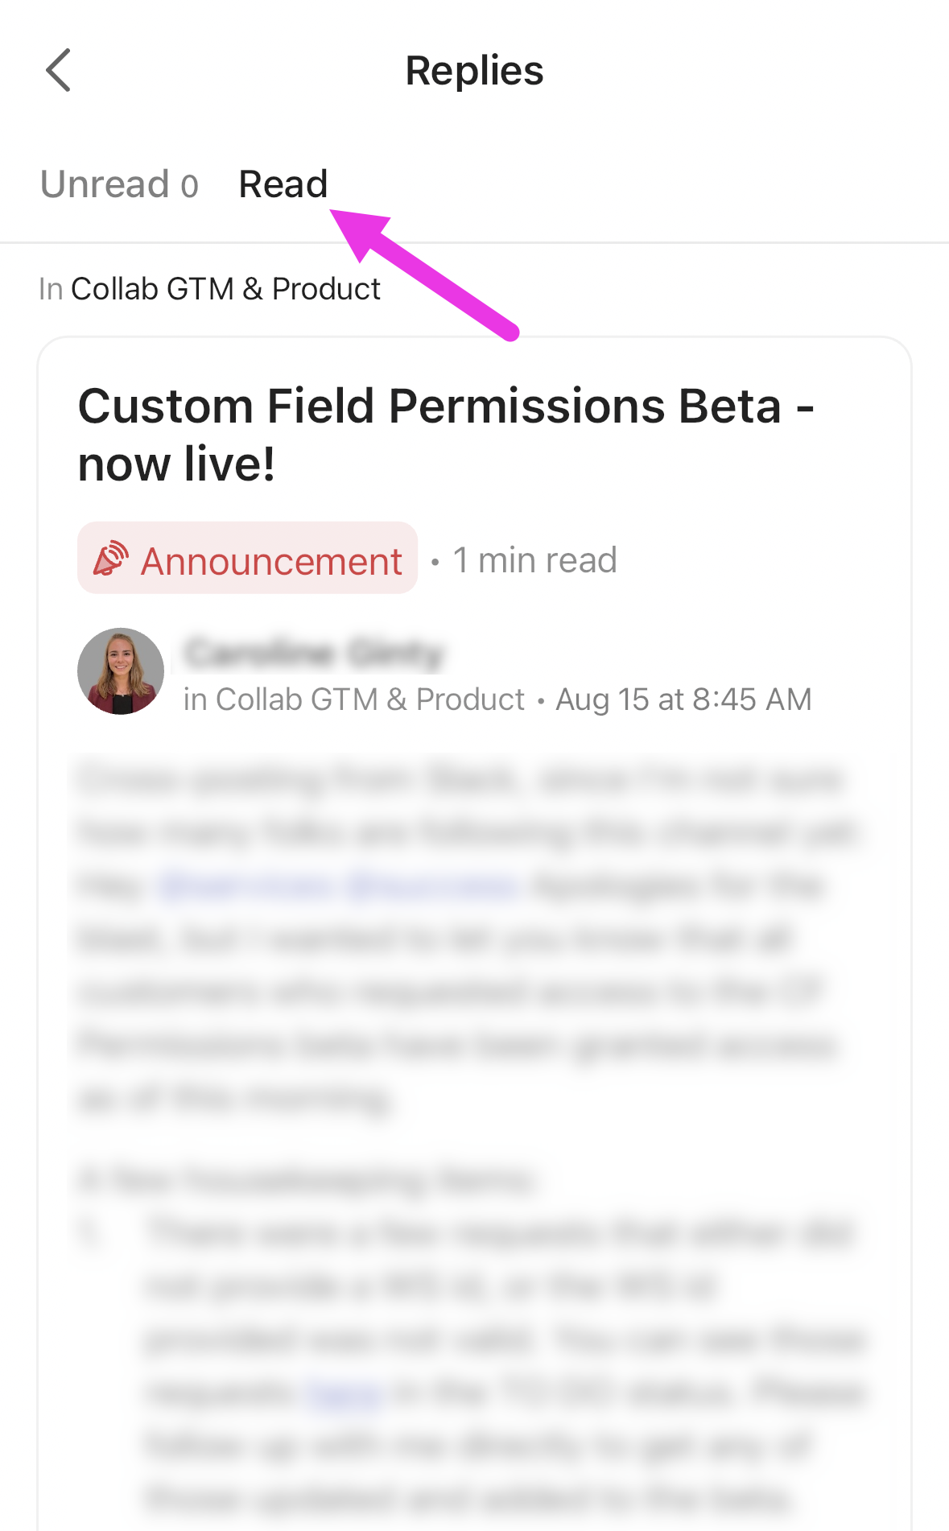Tap the back chevron arrow
Screen dimensions: 949x1531
click(x=59, y=70)
